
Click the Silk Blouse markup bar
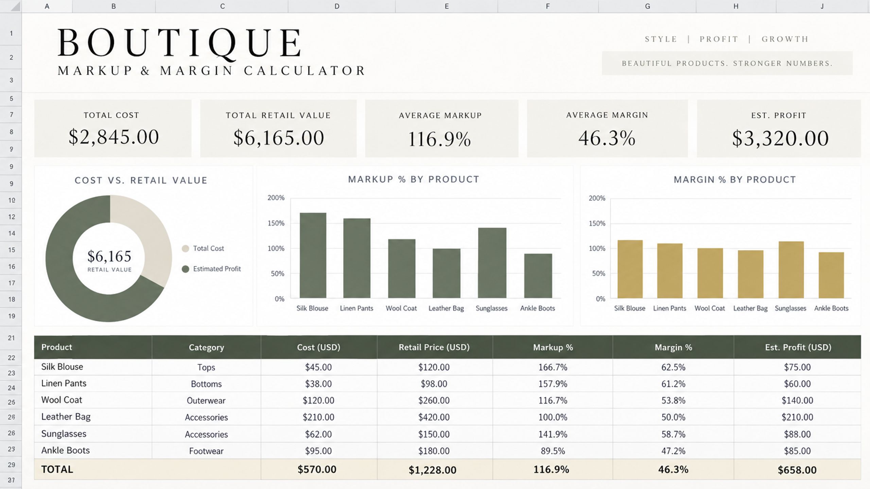click(x=313, y=255)
